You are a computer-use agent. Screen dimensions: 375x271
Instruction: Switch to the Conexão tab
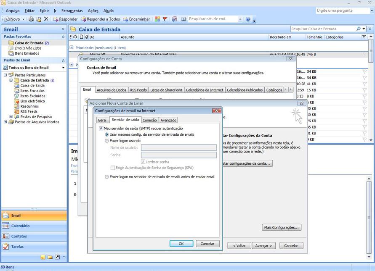pos(150,120)
